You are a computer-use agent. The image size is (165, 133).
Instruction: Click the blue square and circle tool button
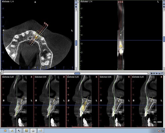pos(19,131)
